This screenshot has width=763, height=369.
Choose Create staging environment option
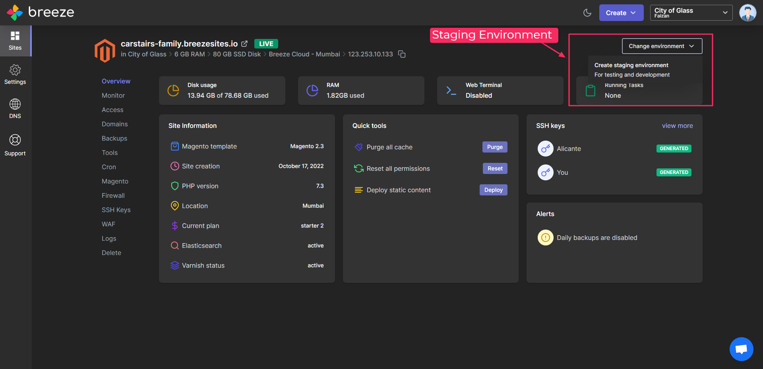click(645, 70)
